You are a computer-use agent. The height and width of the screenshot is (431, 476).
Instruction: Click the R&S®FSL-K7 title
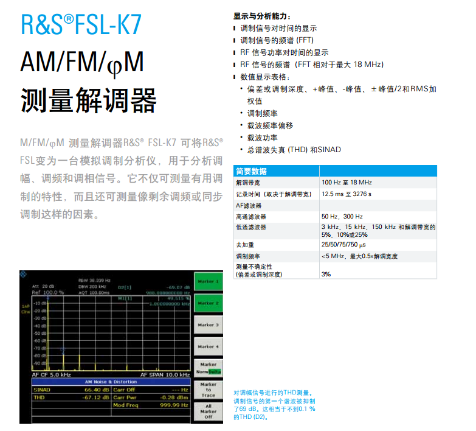pos(81,24)
